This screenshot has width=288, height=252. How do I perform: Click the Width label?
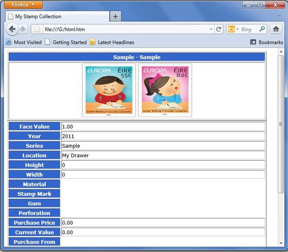click(x=34, y=174)
